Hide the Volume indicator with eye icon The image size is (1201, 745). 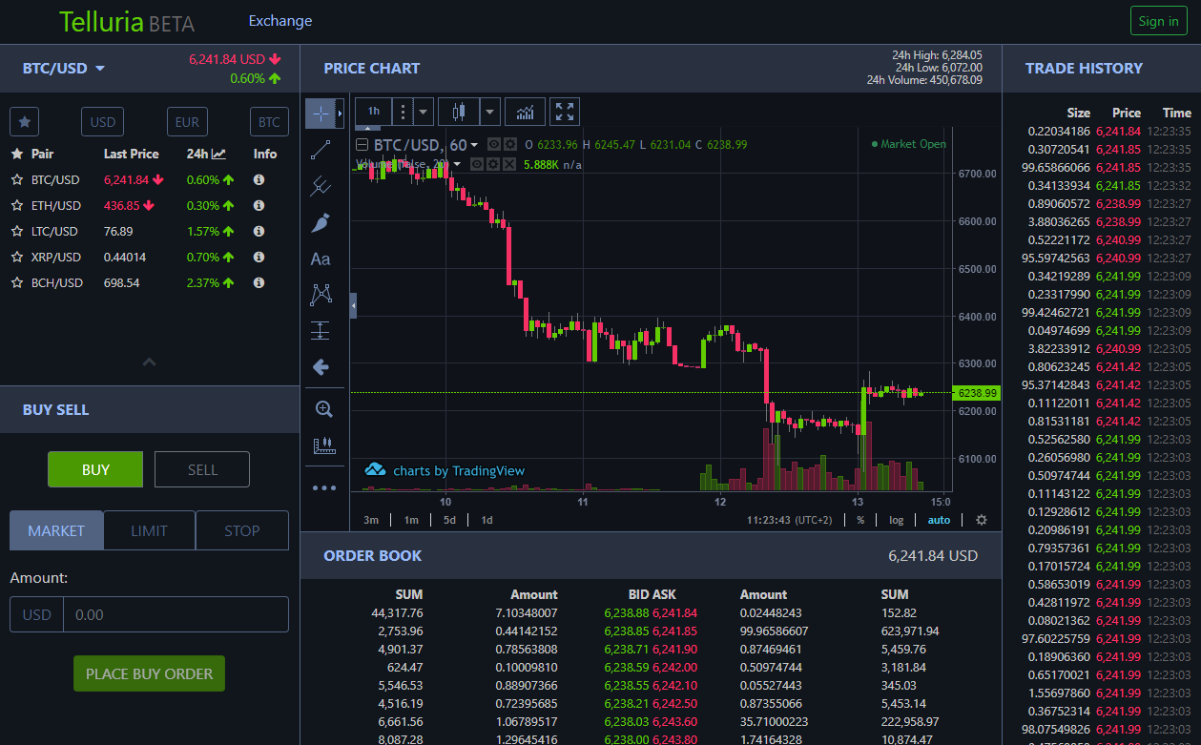[476, 164]
